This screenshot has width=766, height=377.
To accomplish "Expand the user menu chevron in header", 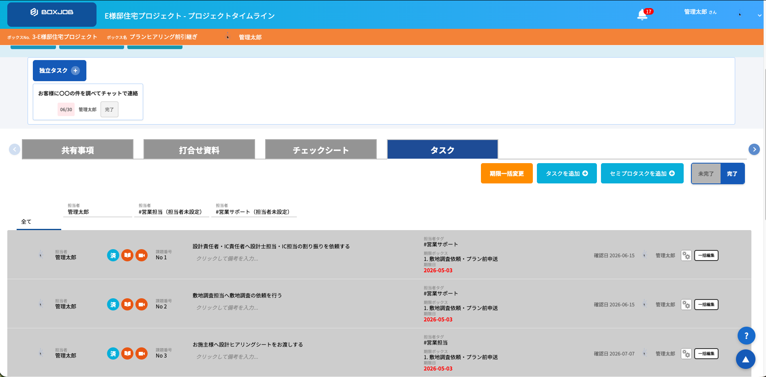I will (760, 15).
